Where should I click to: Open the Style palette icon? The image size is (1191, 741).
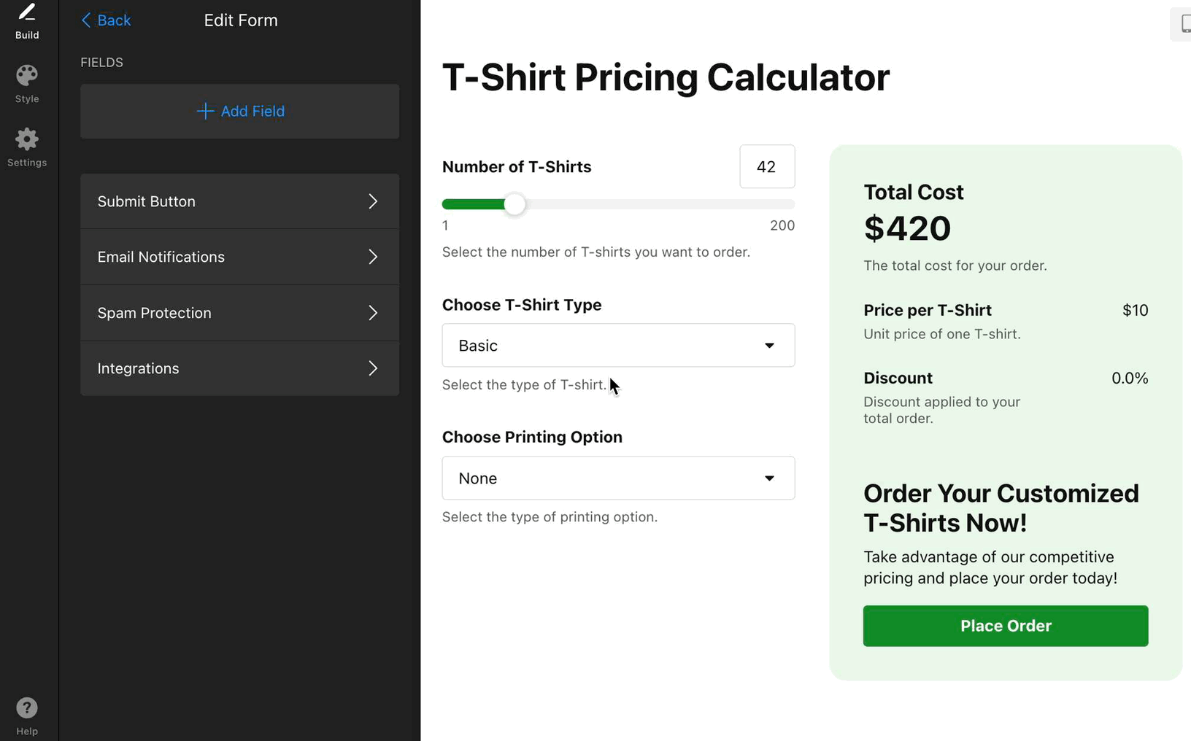(x=27, y=76)
